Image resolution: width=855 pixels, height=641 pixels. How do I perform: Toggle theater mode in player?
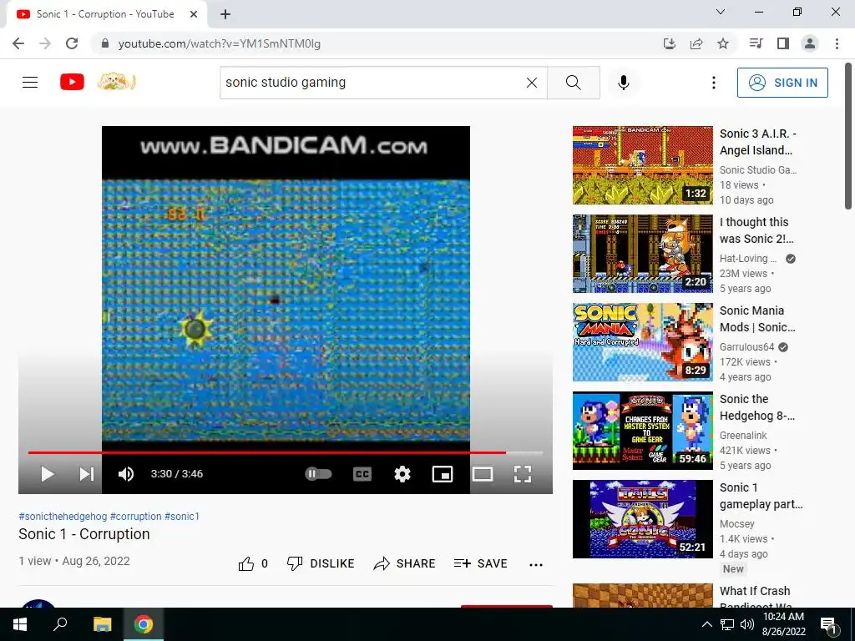[483, 474]
